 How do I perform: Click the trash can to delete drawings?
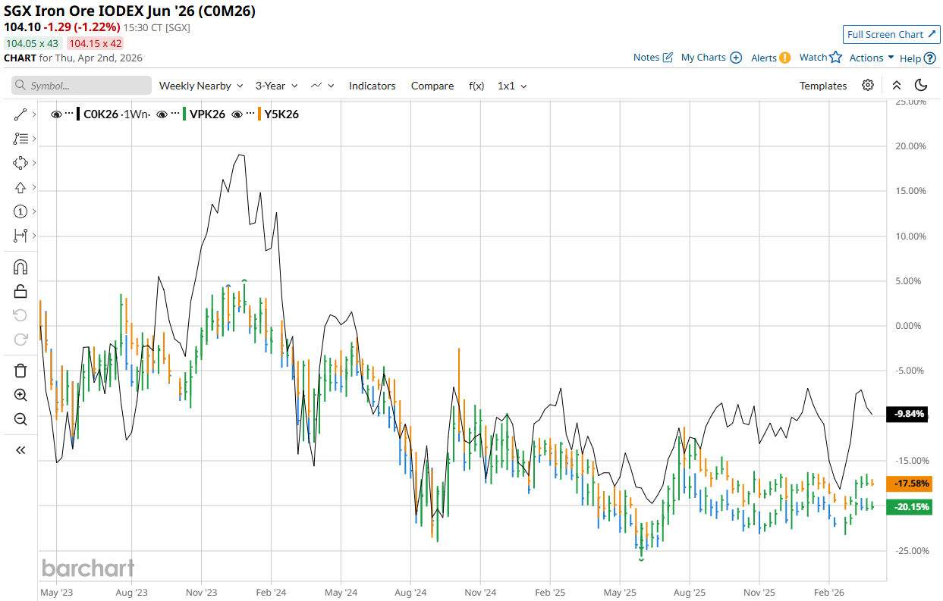pyautogui.click(x=20, y=371)
